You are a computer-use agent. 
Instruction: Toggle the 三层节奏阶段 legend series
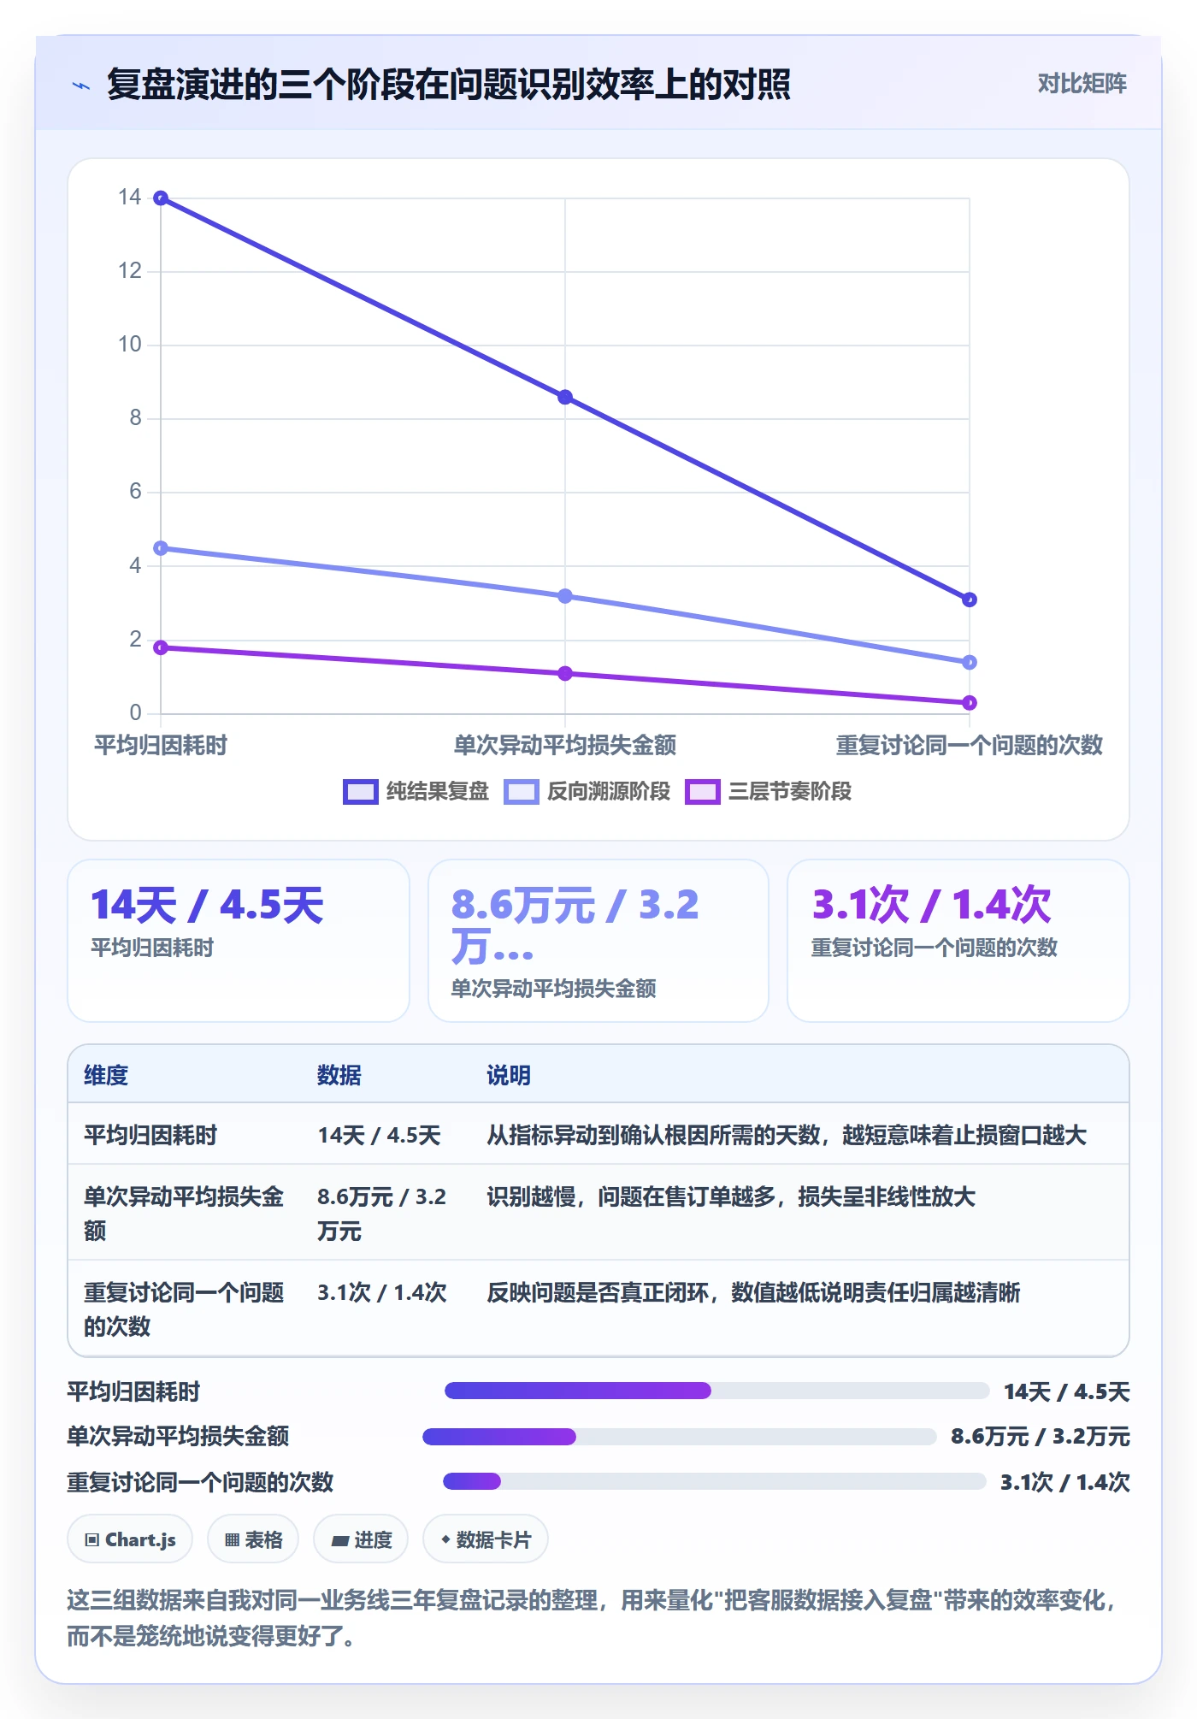pyautogui.click(x=768, y=791)
